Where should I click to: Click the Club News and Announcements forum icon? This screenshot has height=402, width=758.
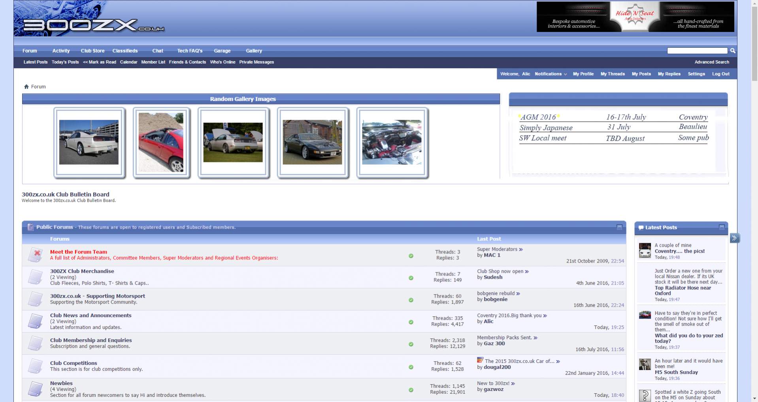click(x=35, y=321)
